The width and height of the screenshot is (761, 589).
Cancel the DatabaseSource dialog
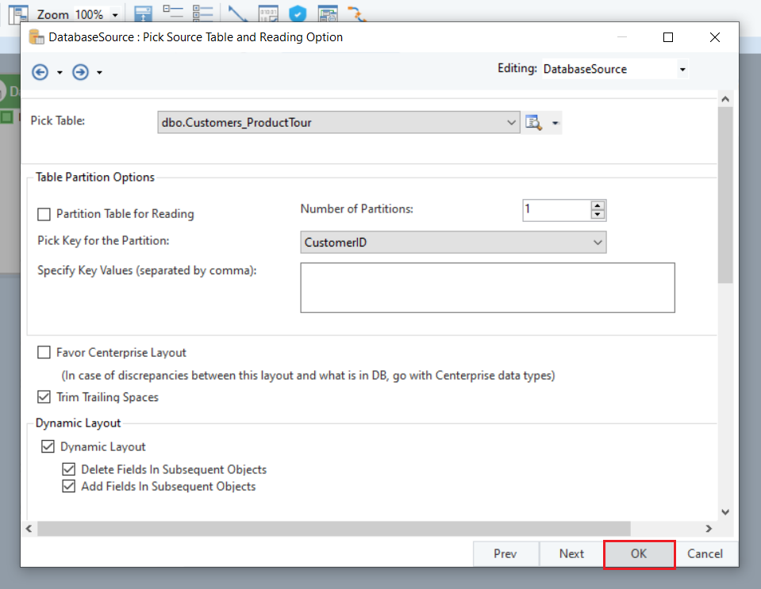[x=705, y=553]
